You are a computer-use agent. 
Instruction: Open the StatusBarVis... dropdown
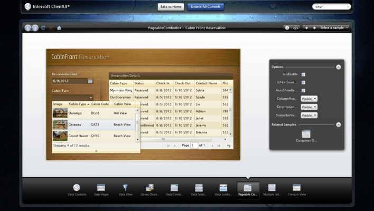coord(309,115)
